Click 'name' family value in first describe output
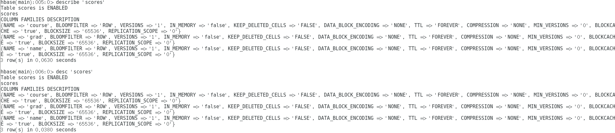Screen dimensions: 615x133 36,49
